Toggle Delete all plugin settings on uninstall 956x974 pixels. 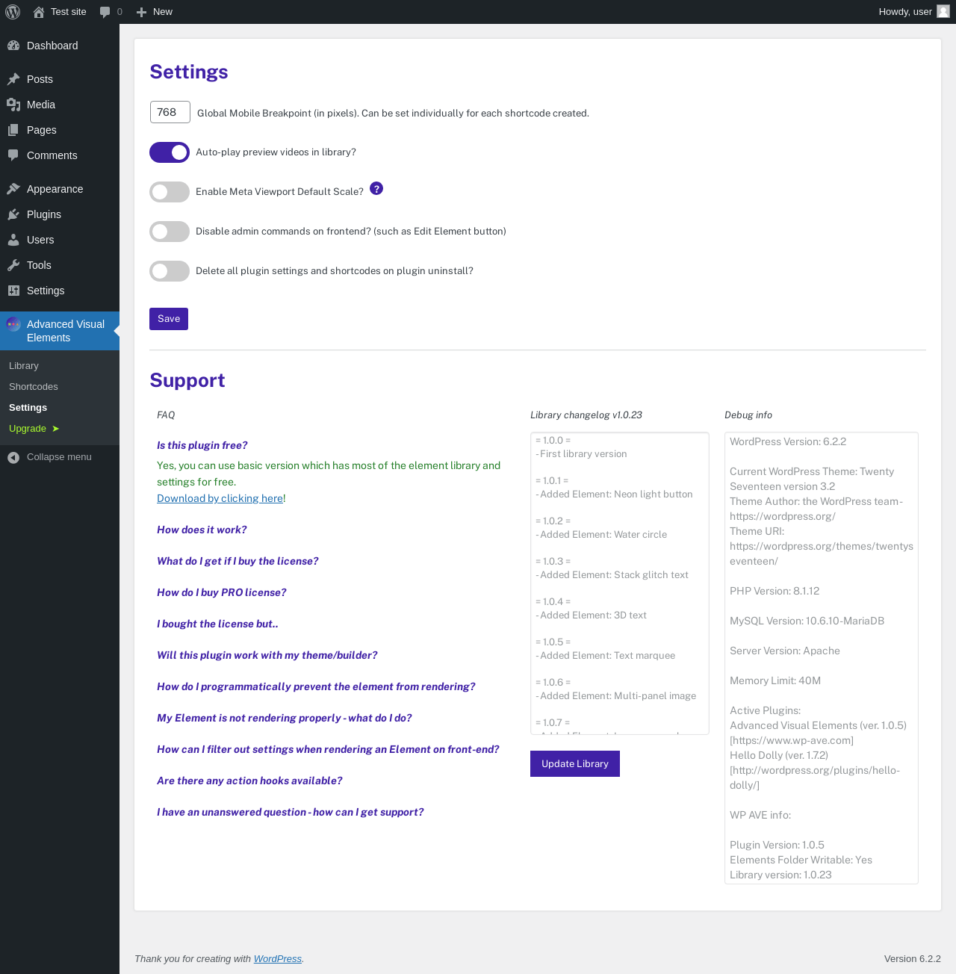click(170, 271)
